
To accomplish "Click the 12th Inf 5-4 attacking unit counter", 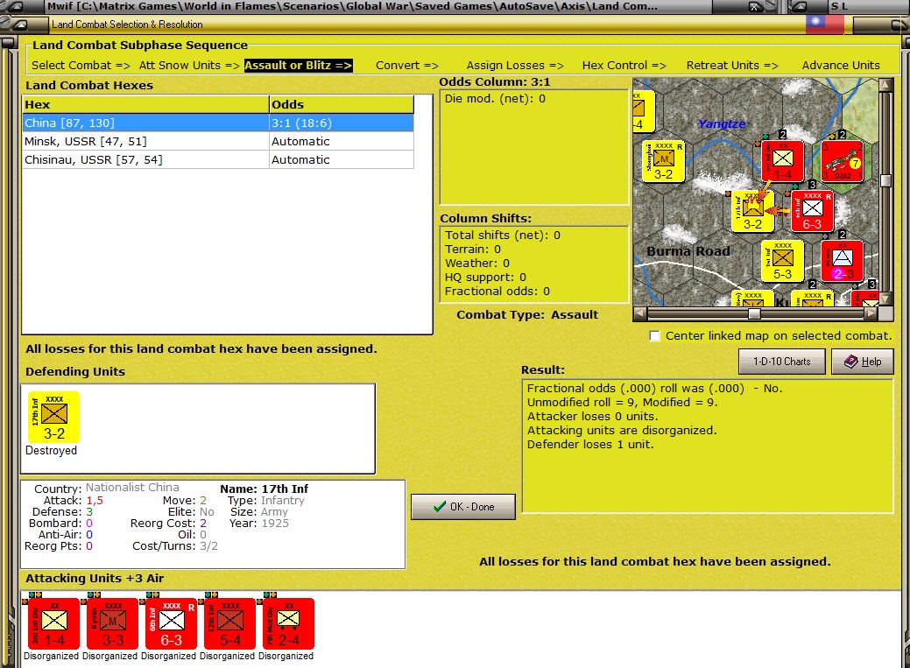I will [x=229, y=624].
